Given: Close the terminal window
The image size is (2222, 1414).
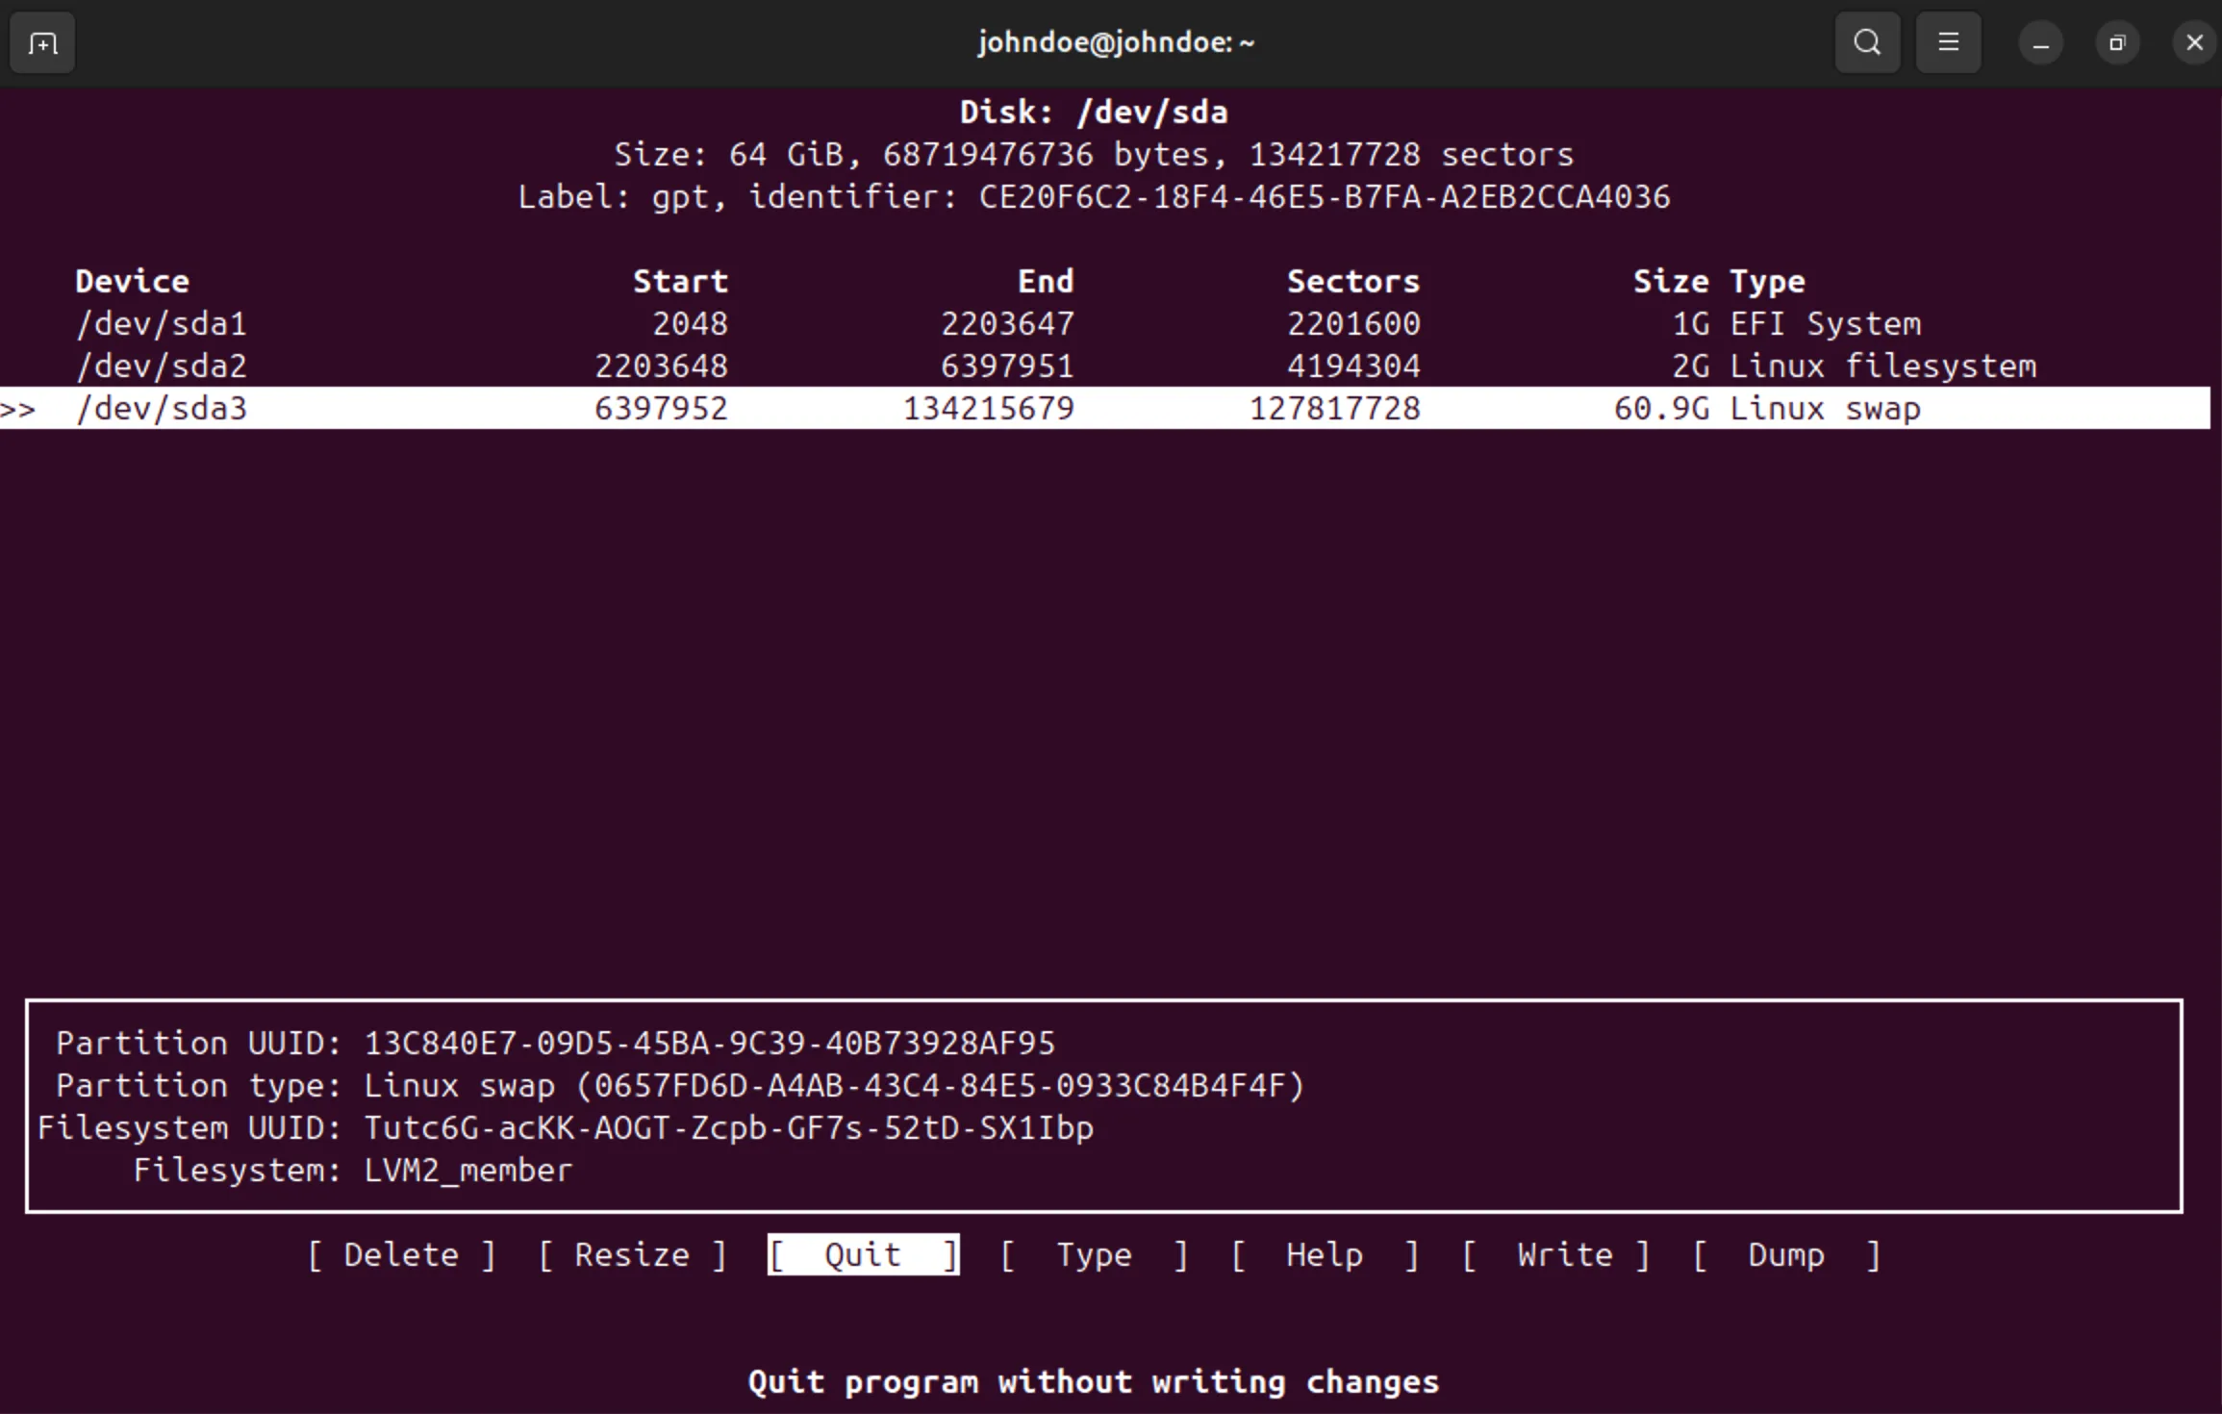Looking at the screenshot, I should point(2194,43).
